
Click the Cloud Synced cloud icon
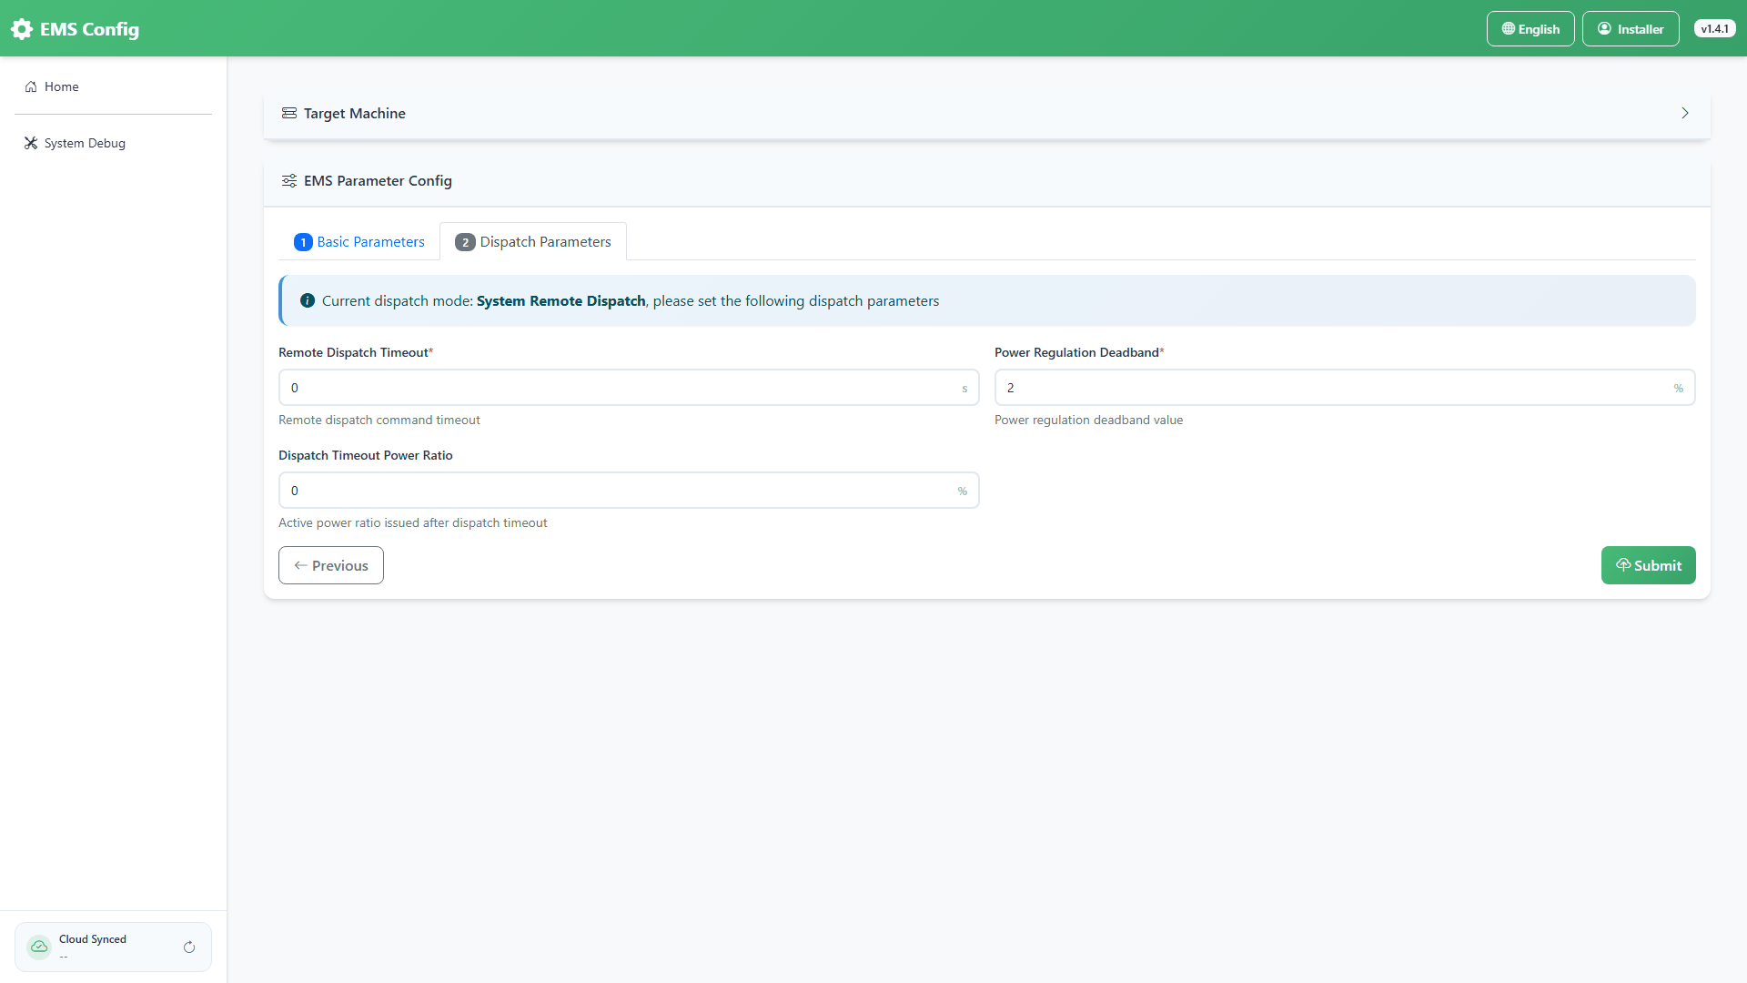[39, 947]
